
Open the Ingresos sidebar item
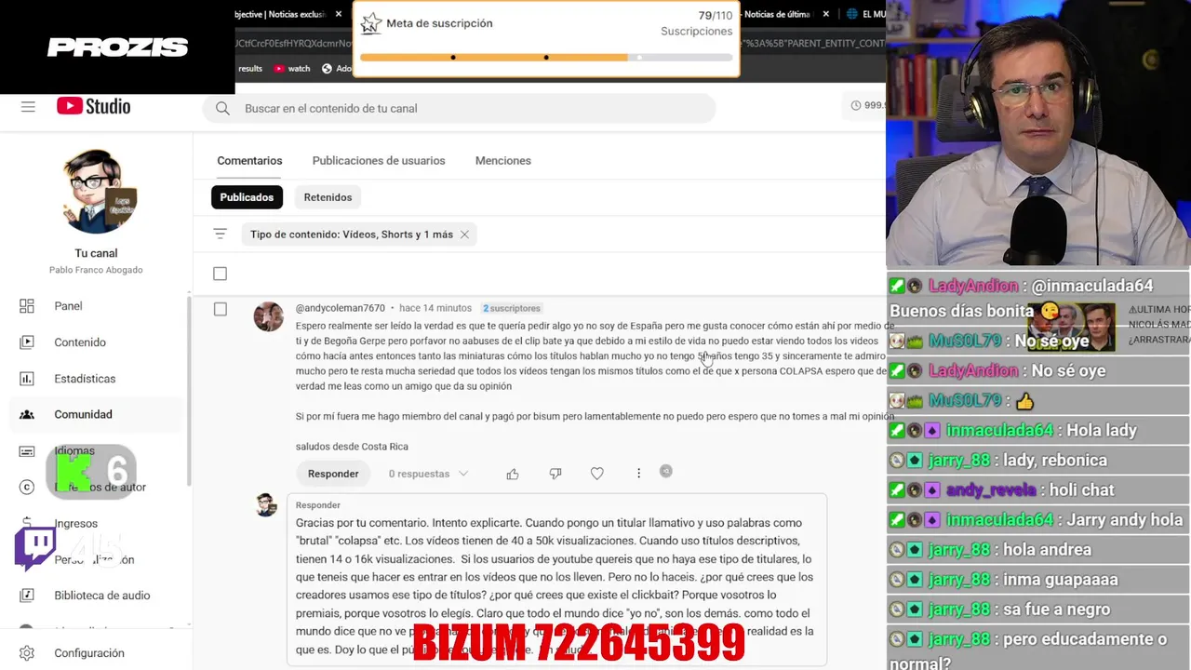(x=75, y=523)
